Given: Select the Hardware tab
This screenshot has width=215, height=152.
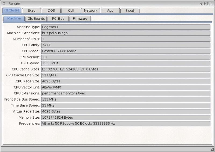Looking at the screenshot, I should (12, 10).
